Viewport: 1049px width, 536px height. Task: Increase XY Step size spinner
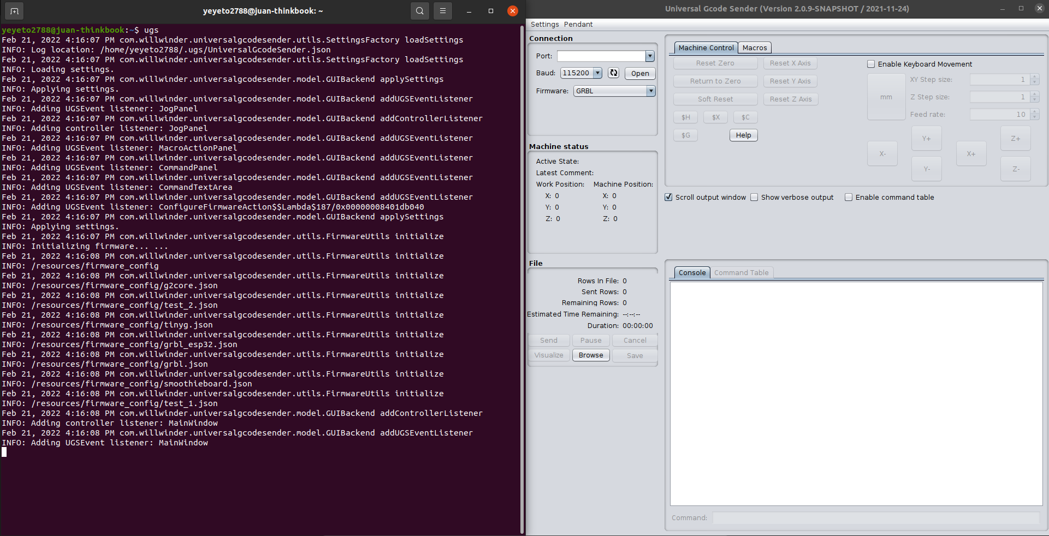tap(1035, 77)
